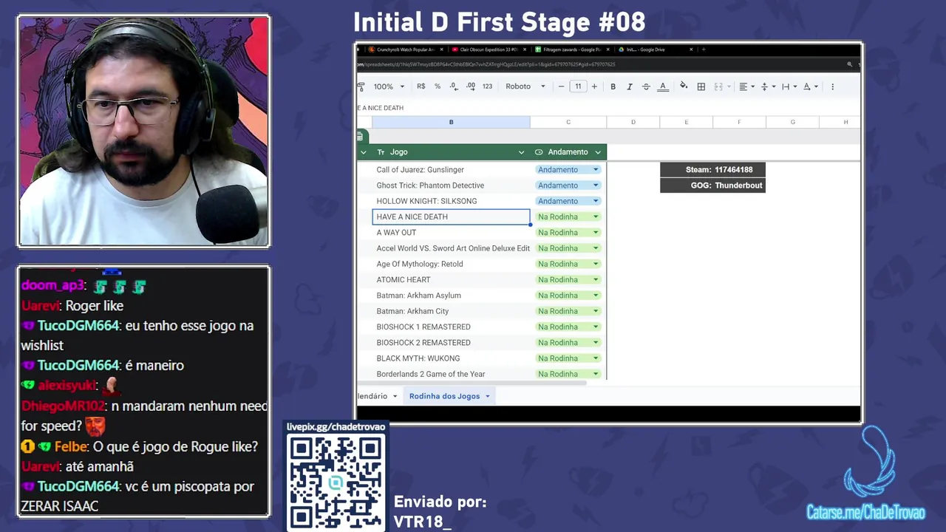Decrease the font size with minus button
This screenshot has height=532, width=946.
pos(561,86)
